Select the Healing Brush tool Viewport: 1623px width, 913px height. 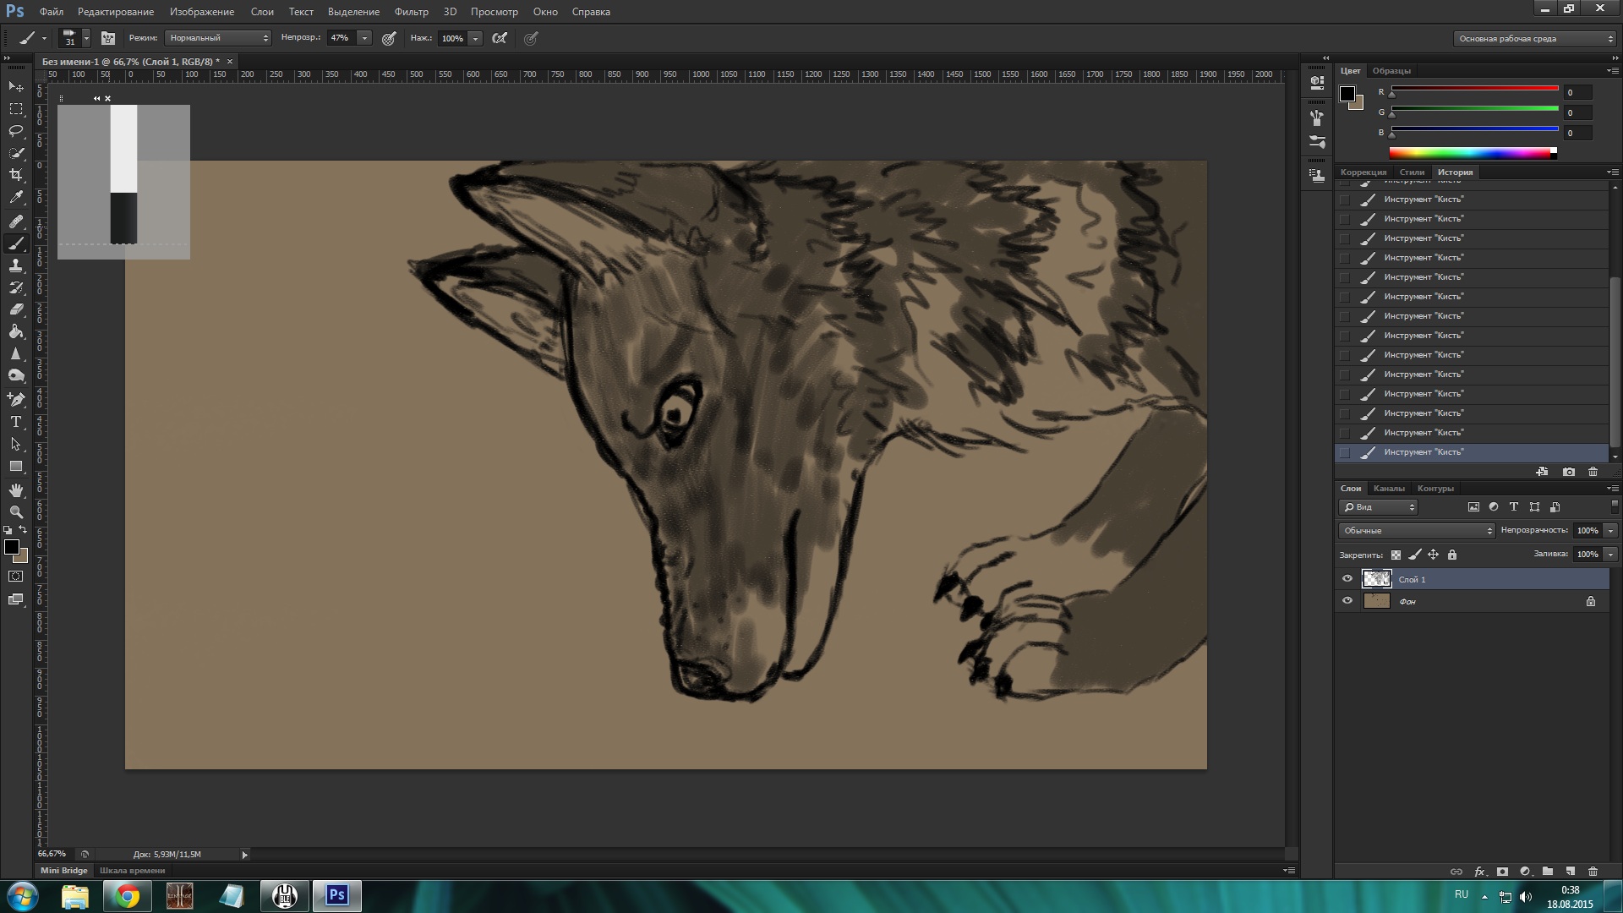pyautogui.click(x=15, y=221)
